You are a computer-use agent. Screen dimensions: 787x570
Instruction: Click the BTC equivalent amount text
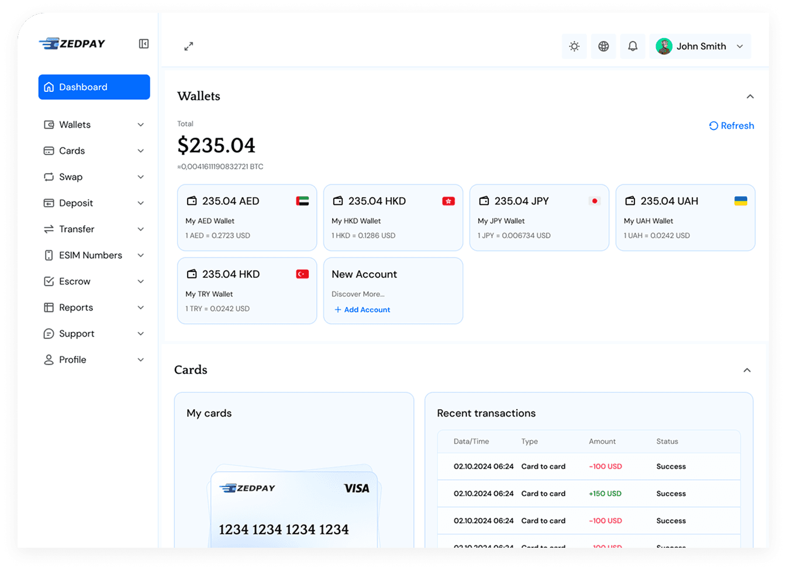click(x=220, y=167)
